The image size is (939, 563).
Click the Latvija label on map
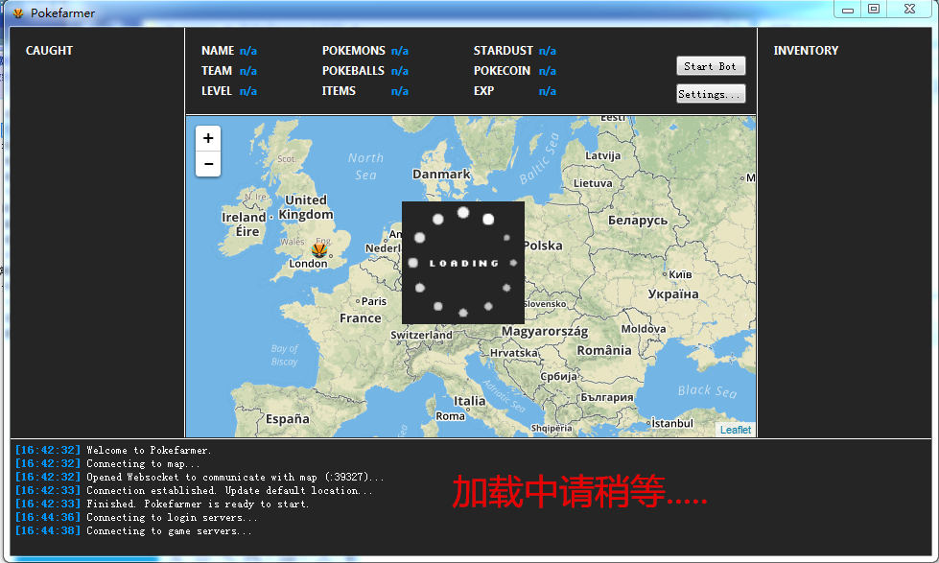[x=602, y=155]
